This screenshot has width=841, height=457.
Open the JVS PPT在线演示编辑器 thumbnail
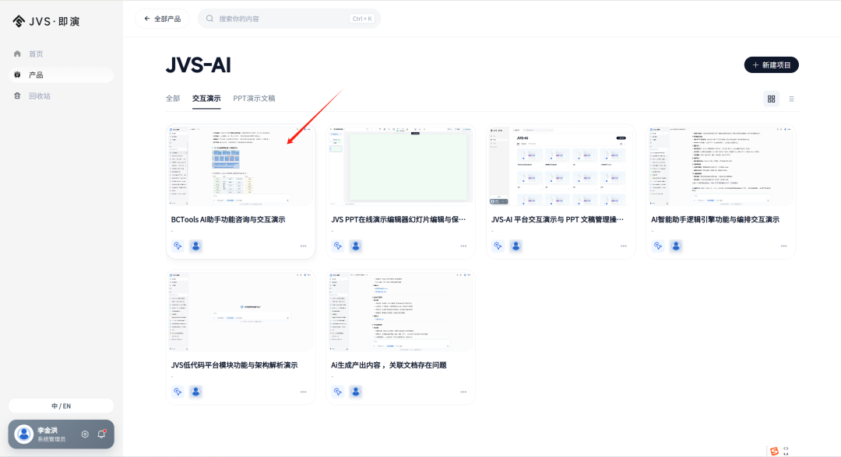click(x=401, y=166)
